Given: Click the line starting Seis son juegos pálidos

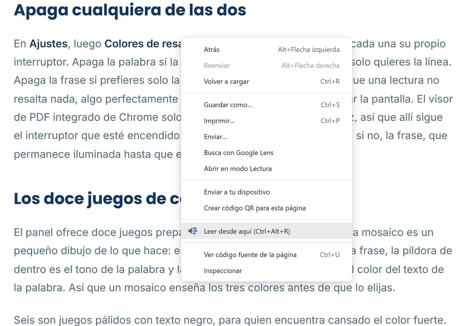Looking at the screenshot, I should tap(230, 320).
